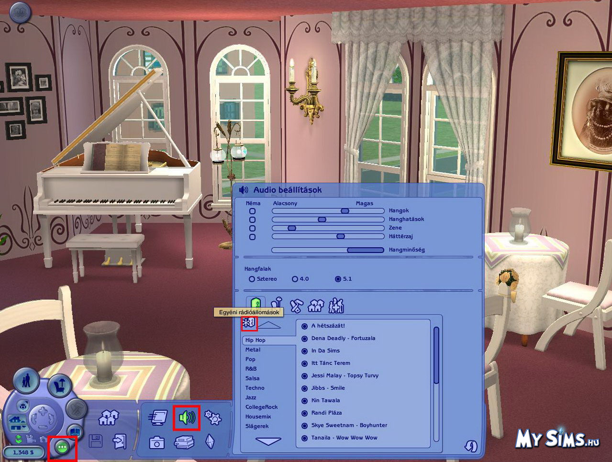The height and width of the screenshot is (462, 612).
Task: Click the grayed floppy disk save icon
Action: click(x=96, y=441)
